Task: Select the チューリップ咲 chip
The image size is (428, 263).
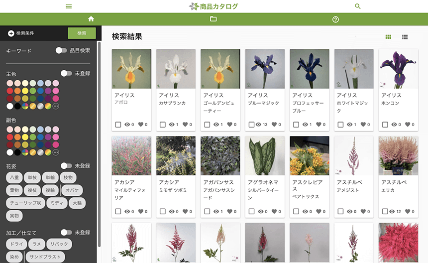Action: tap(26, 203)
